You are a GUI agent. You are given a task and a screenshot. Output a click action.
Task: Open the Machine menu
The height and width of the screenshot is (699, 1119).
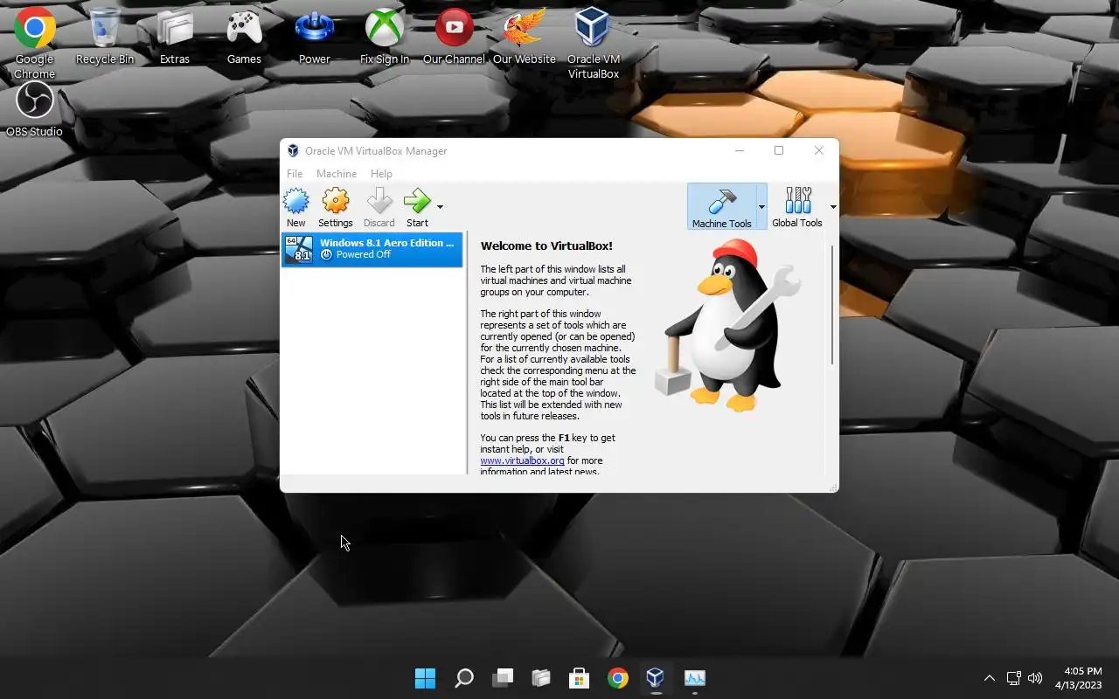tap(337, 174)
